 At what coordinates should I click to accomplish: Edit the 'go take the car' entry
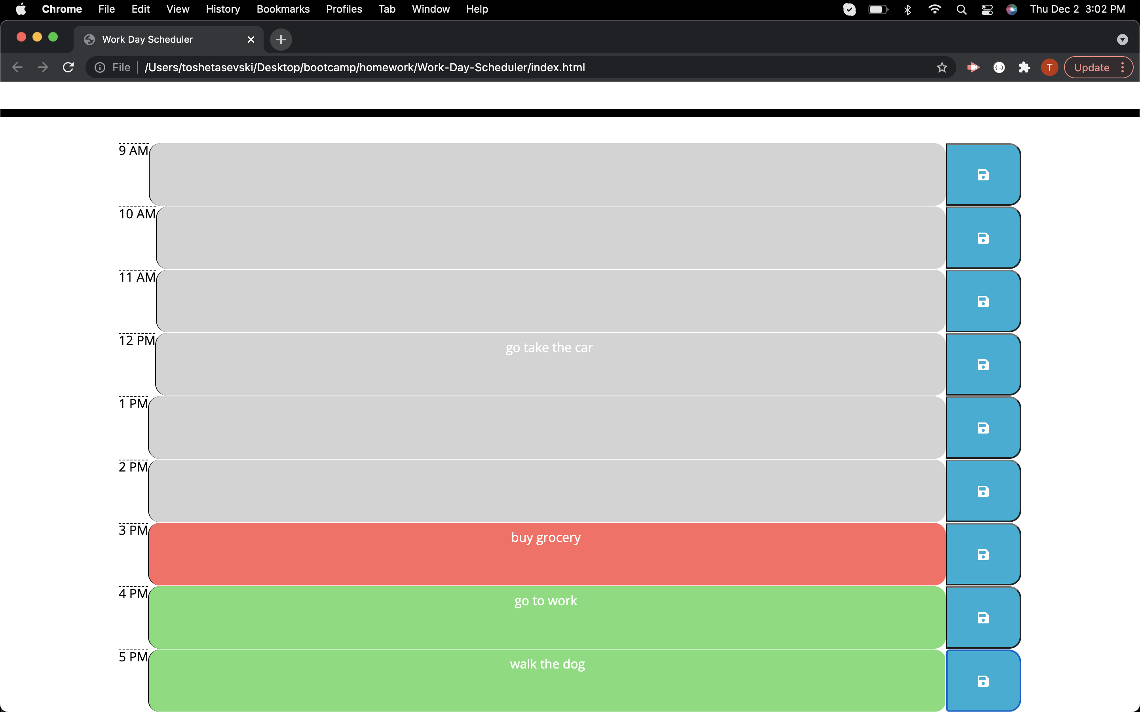coord(550,364)
